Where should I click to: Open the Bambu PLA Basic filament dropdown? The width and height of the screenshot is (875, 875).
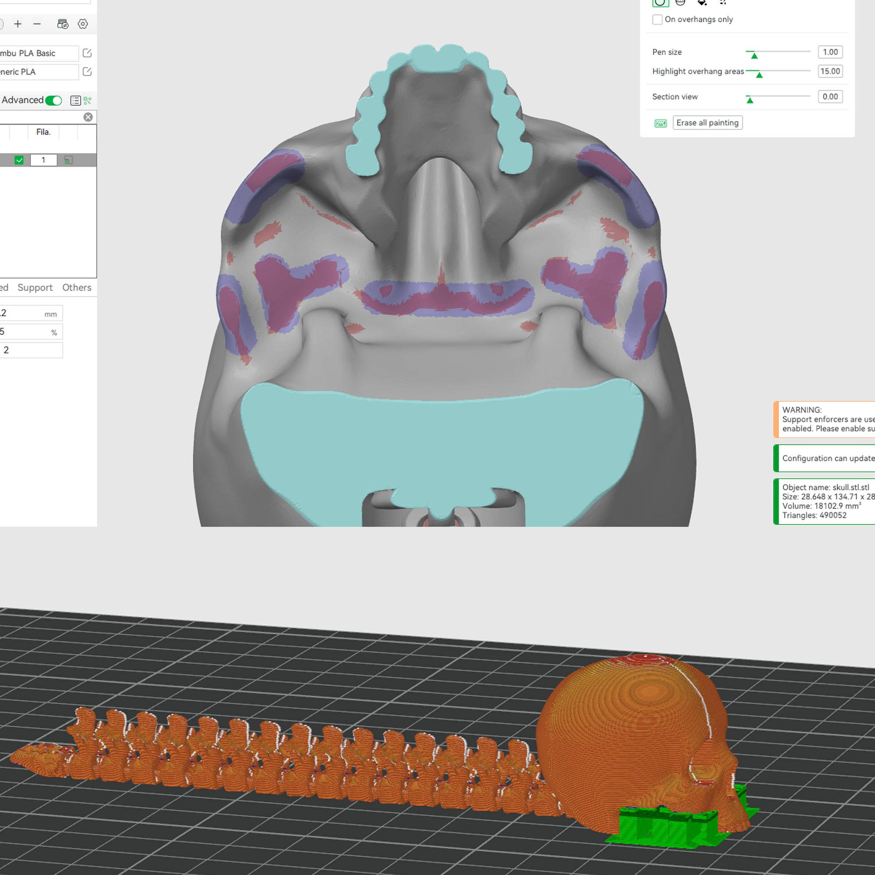[x=39, y=54]
